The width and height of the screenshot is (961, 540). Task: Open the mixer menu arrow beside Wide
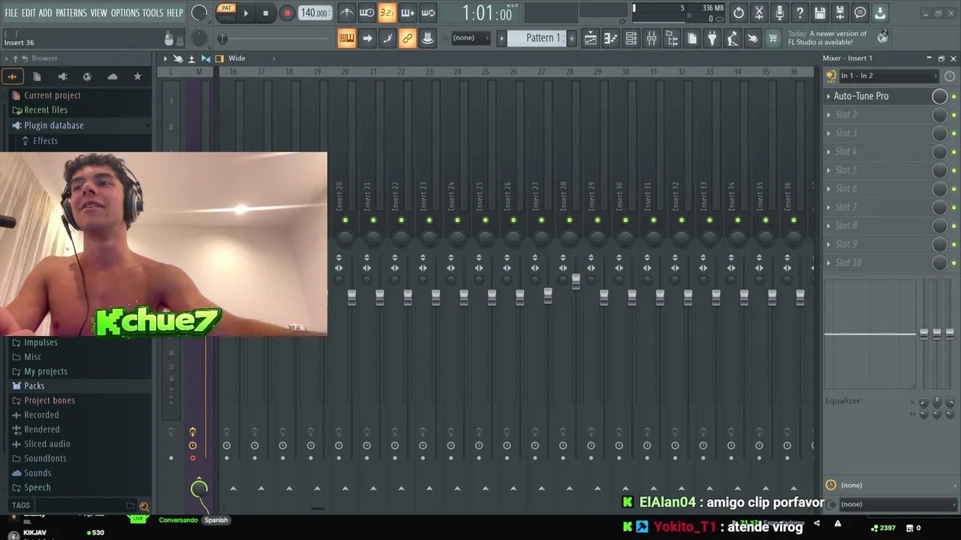click(165, 58)
